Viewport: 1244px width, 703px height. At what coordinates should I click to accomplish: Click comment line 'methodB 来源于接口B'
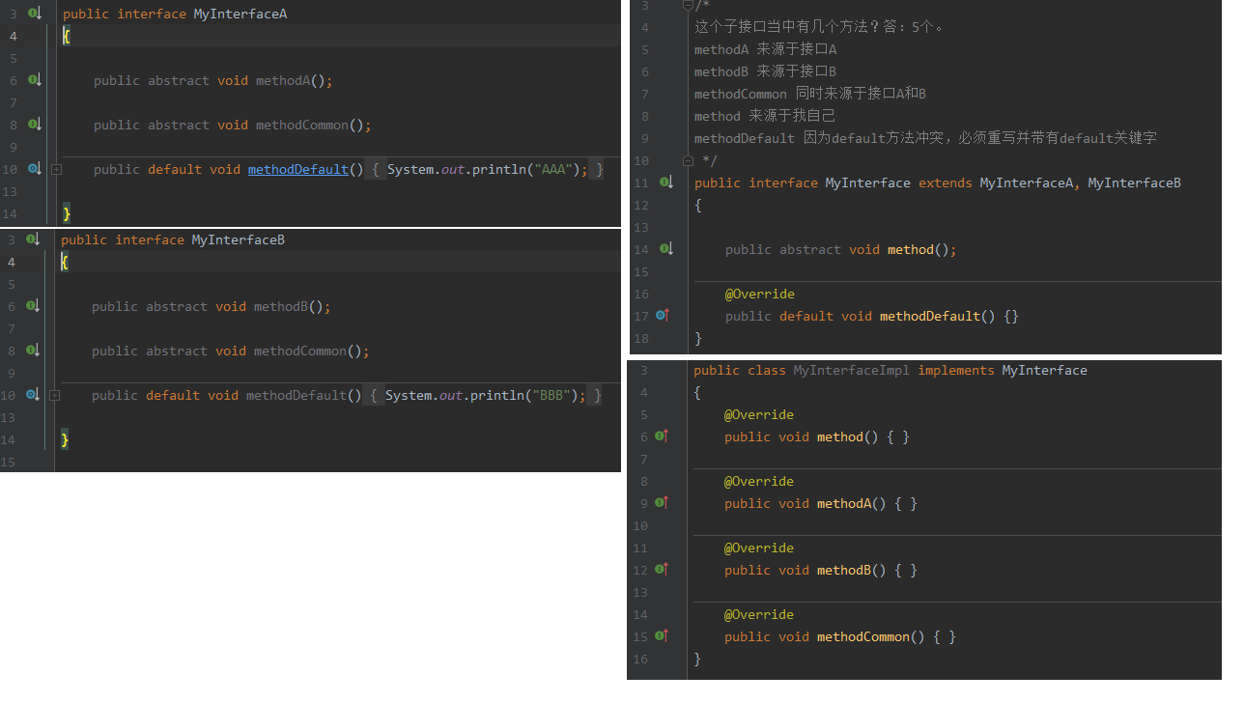[766, 71]
